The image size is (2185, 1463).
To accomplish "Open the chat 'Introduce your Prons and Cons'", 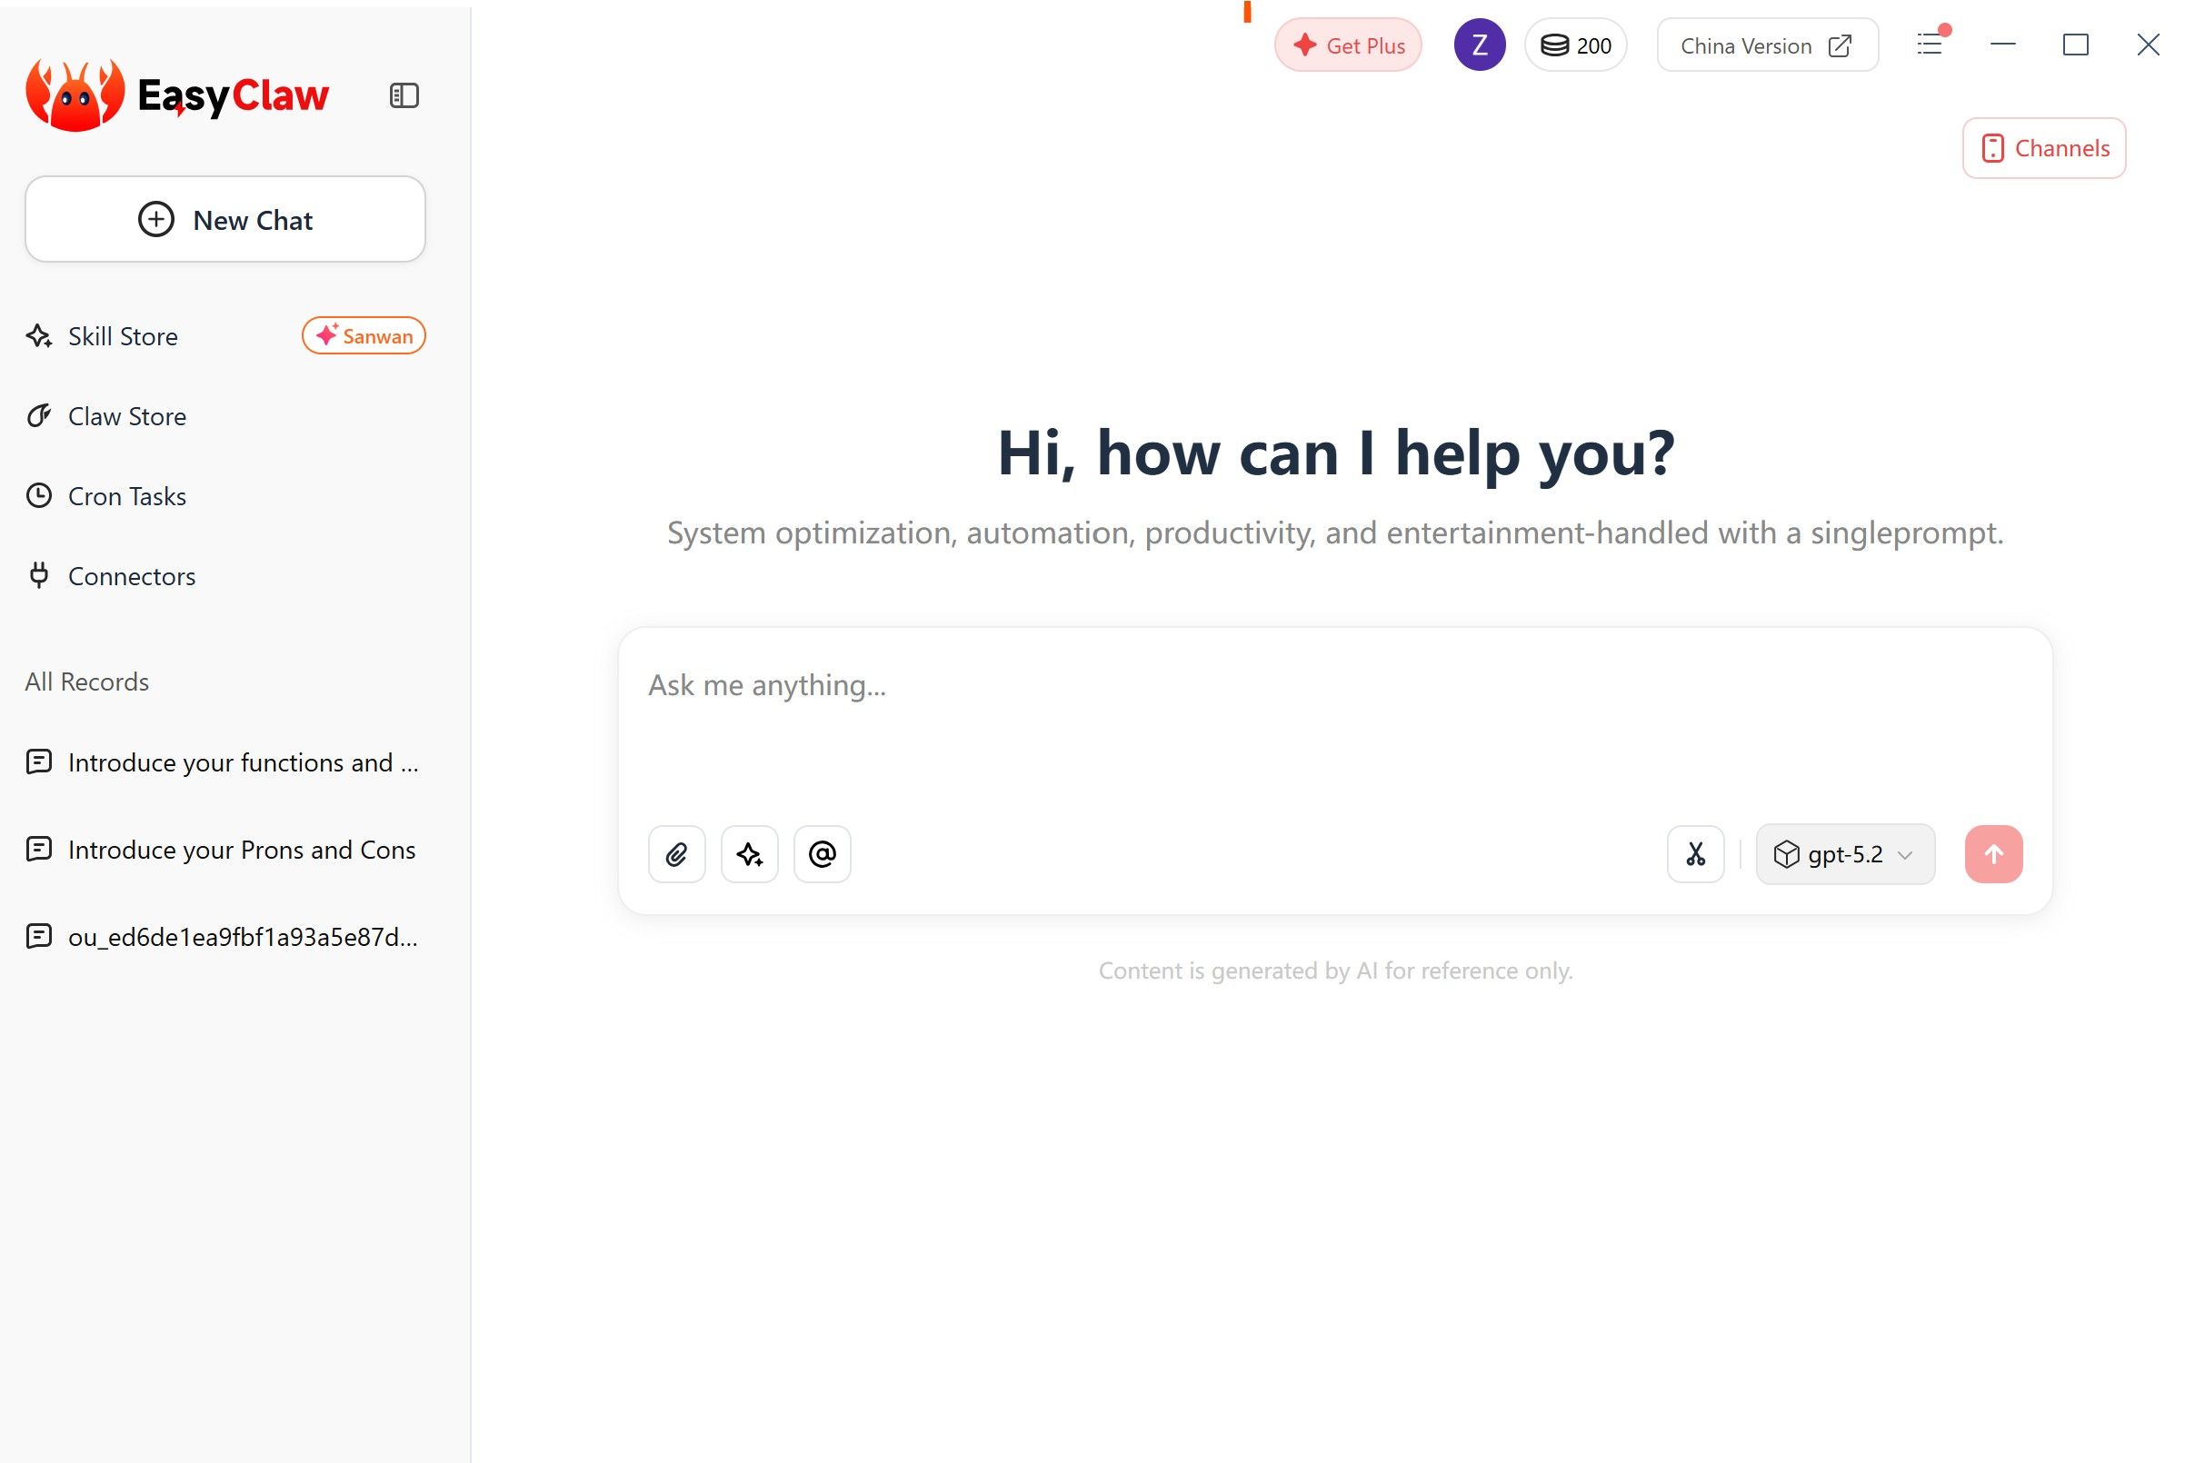I will point(241,849).
